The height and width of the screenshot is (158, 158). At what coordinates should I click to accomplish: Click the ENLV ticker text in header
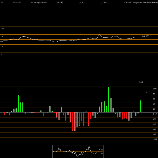(x=105, y=3)
